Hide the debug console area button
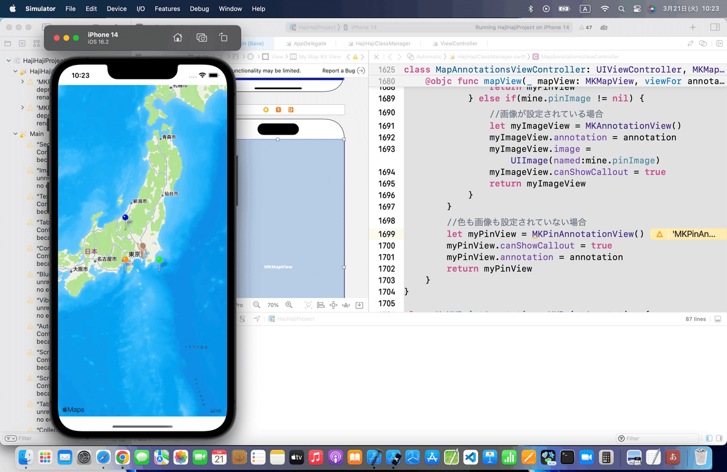Viewport: 727px width, 472px height. pos(718,319)
